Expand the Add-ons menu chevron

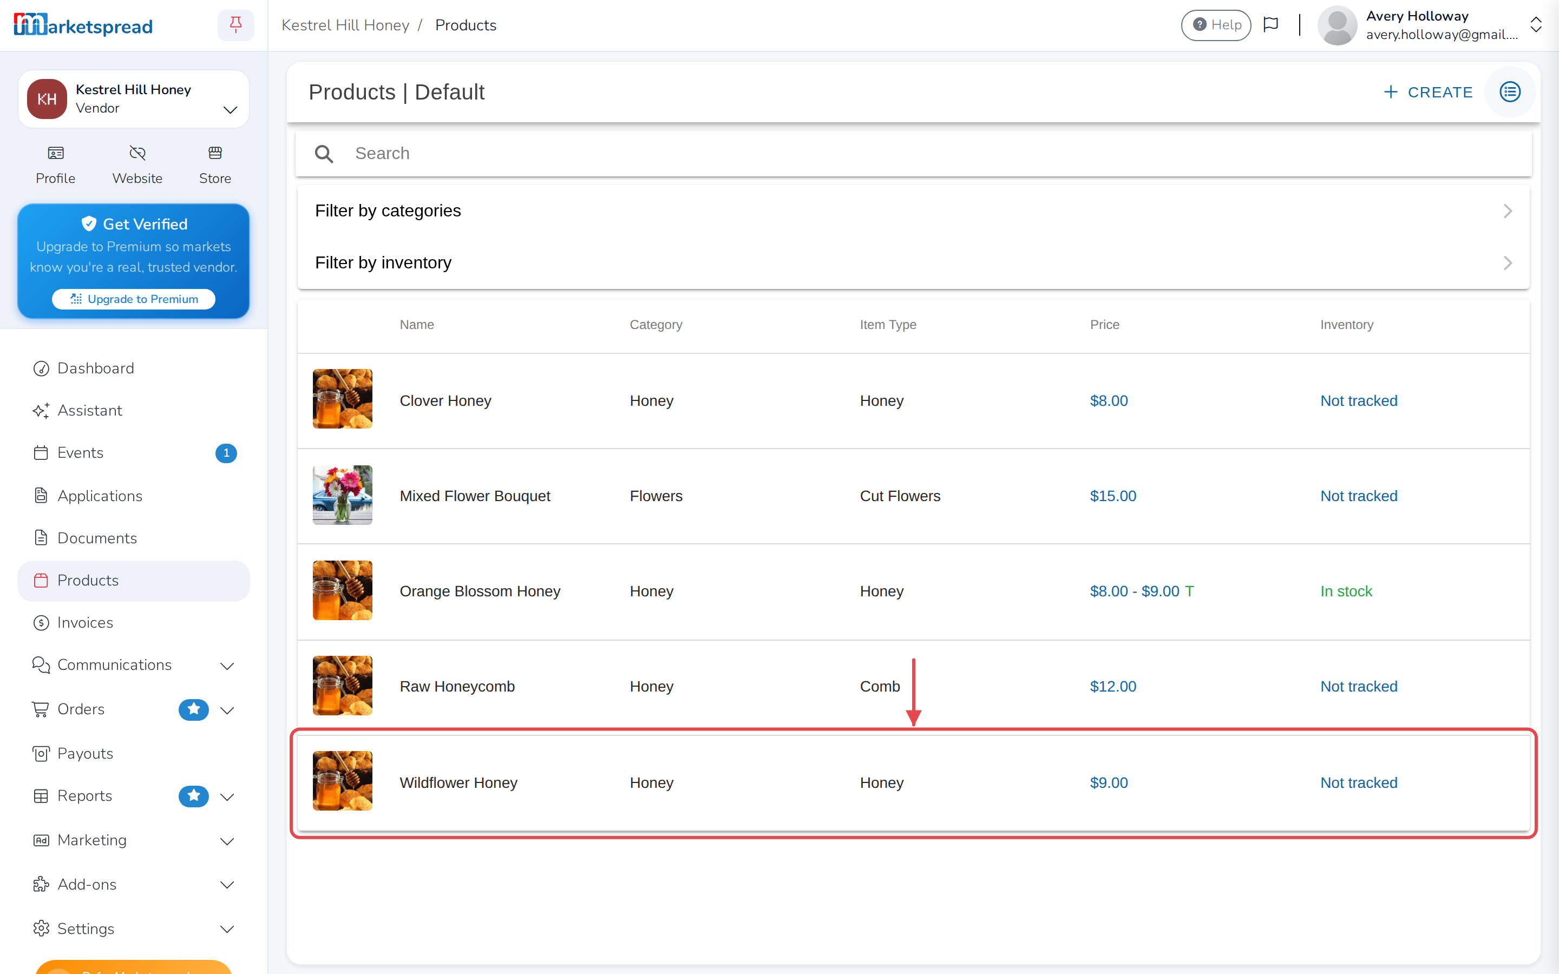coord(227,885)
